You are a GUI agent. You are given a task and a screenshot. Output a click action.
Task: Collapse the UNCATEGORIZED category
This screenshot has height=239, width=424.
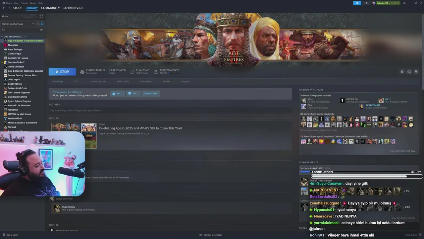tap(2, 37)
